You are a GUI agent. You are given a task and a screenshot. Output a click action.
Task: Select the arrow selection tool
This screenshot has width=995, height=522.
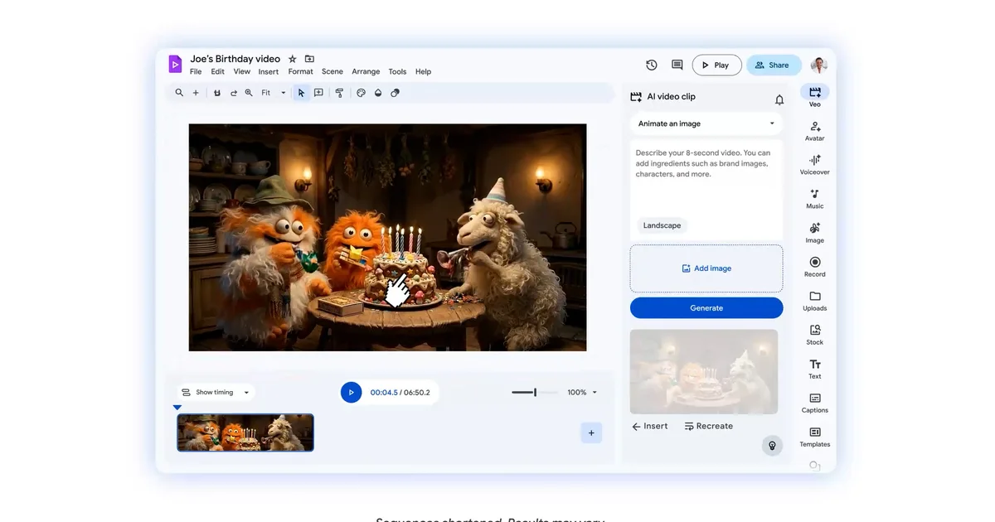pos(301,92)
